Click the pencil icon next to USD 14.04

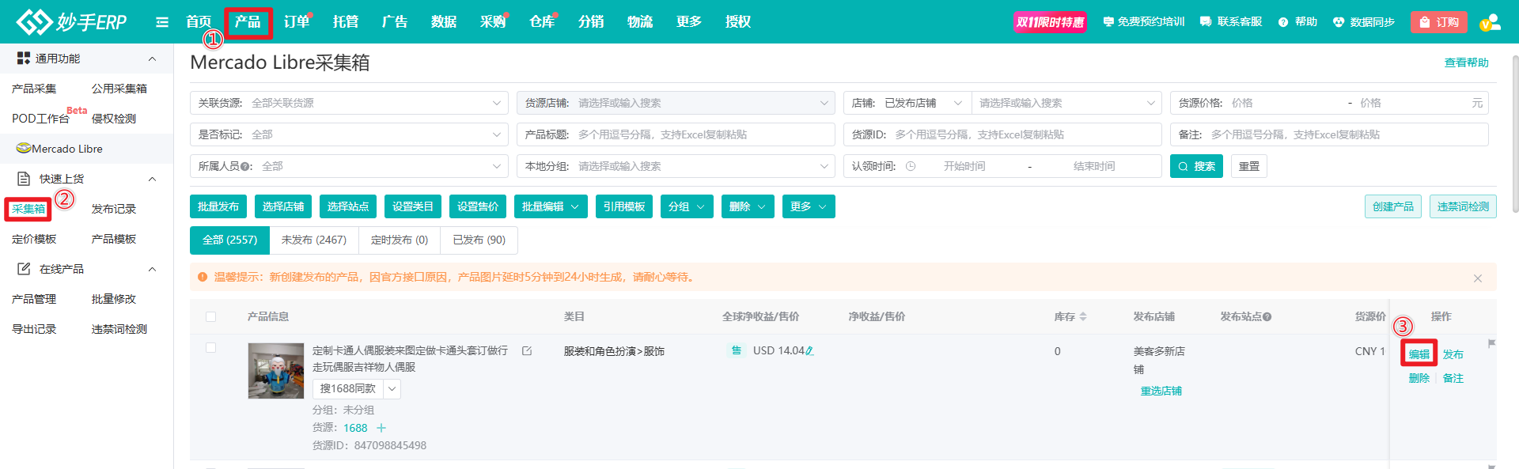pos(809,351)
